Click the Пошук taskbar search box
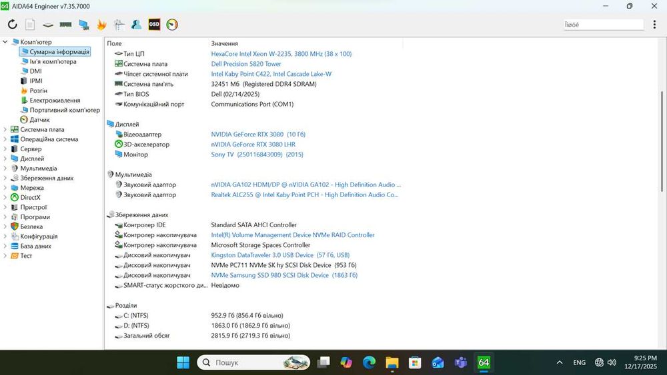This screenshot has height=375, width=667. coord(253,362)
